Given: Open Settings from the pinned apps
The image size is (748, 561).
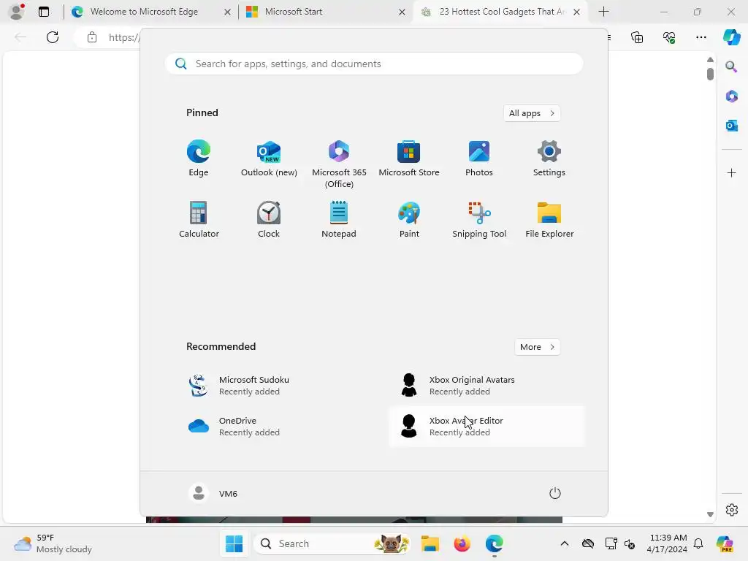Looking at the screenshot, I should [x=549, y=159].
